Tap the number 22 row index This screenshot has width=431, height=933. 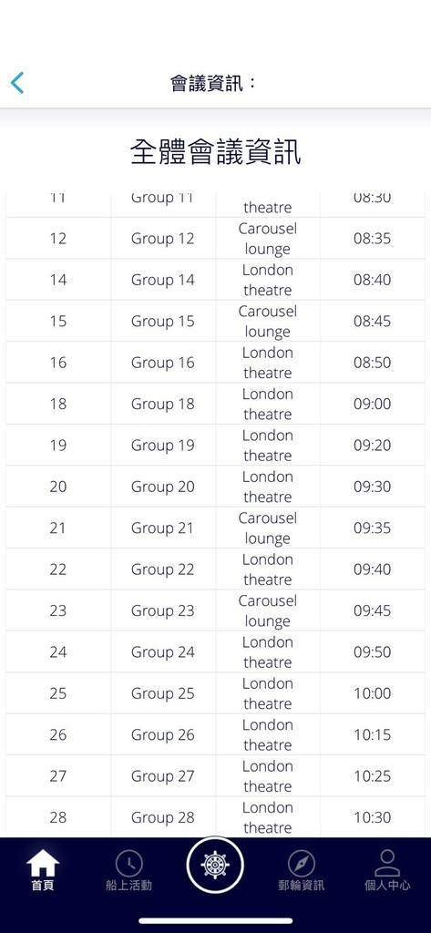(57, 569)
